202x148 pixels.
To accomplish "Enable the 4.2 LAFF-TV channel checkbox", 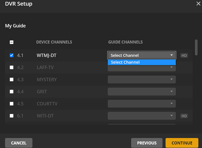I will (x=12, y=68).
